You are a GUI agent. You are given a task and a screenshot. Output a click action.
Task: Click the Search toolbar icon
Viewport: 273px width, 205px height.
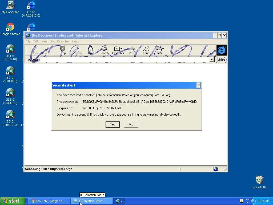click(x=104, y=50)
